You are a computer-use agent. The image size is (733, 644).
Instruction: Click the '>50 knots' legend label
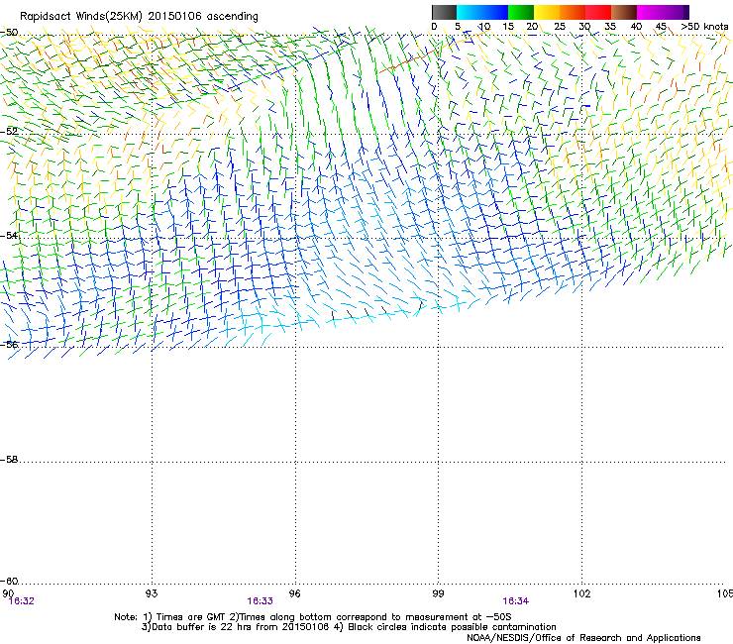[x=704, y=27]
